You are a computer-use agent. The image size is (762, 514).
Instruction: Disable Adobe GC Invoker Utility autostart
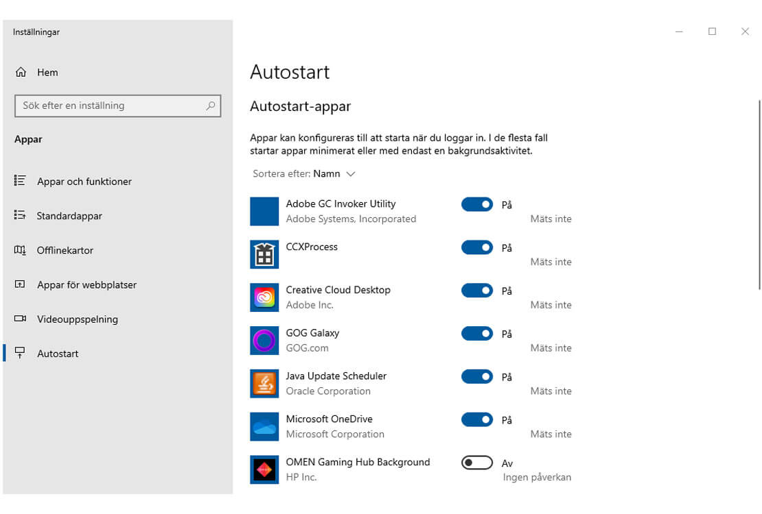tap(477, 204)
